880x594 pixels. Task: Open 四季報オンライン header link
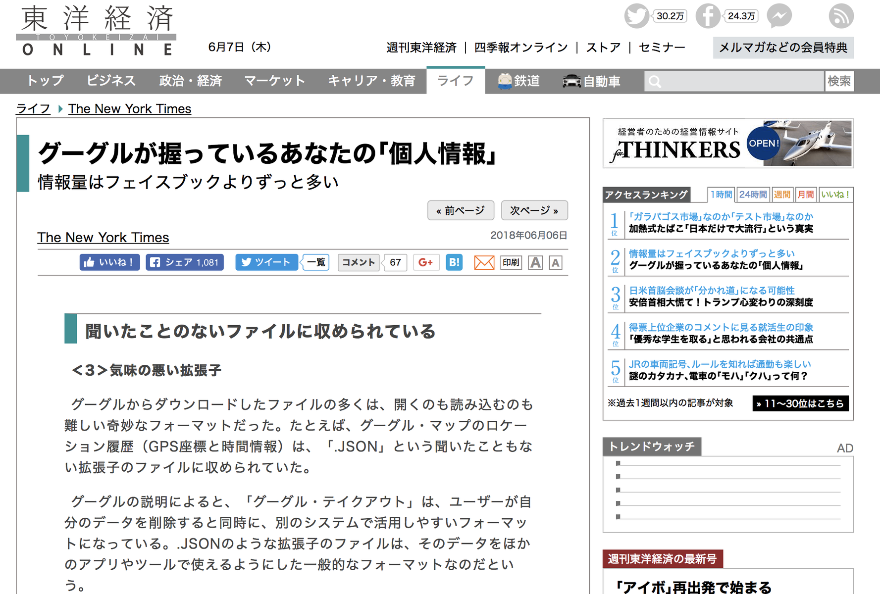[521, 48]
